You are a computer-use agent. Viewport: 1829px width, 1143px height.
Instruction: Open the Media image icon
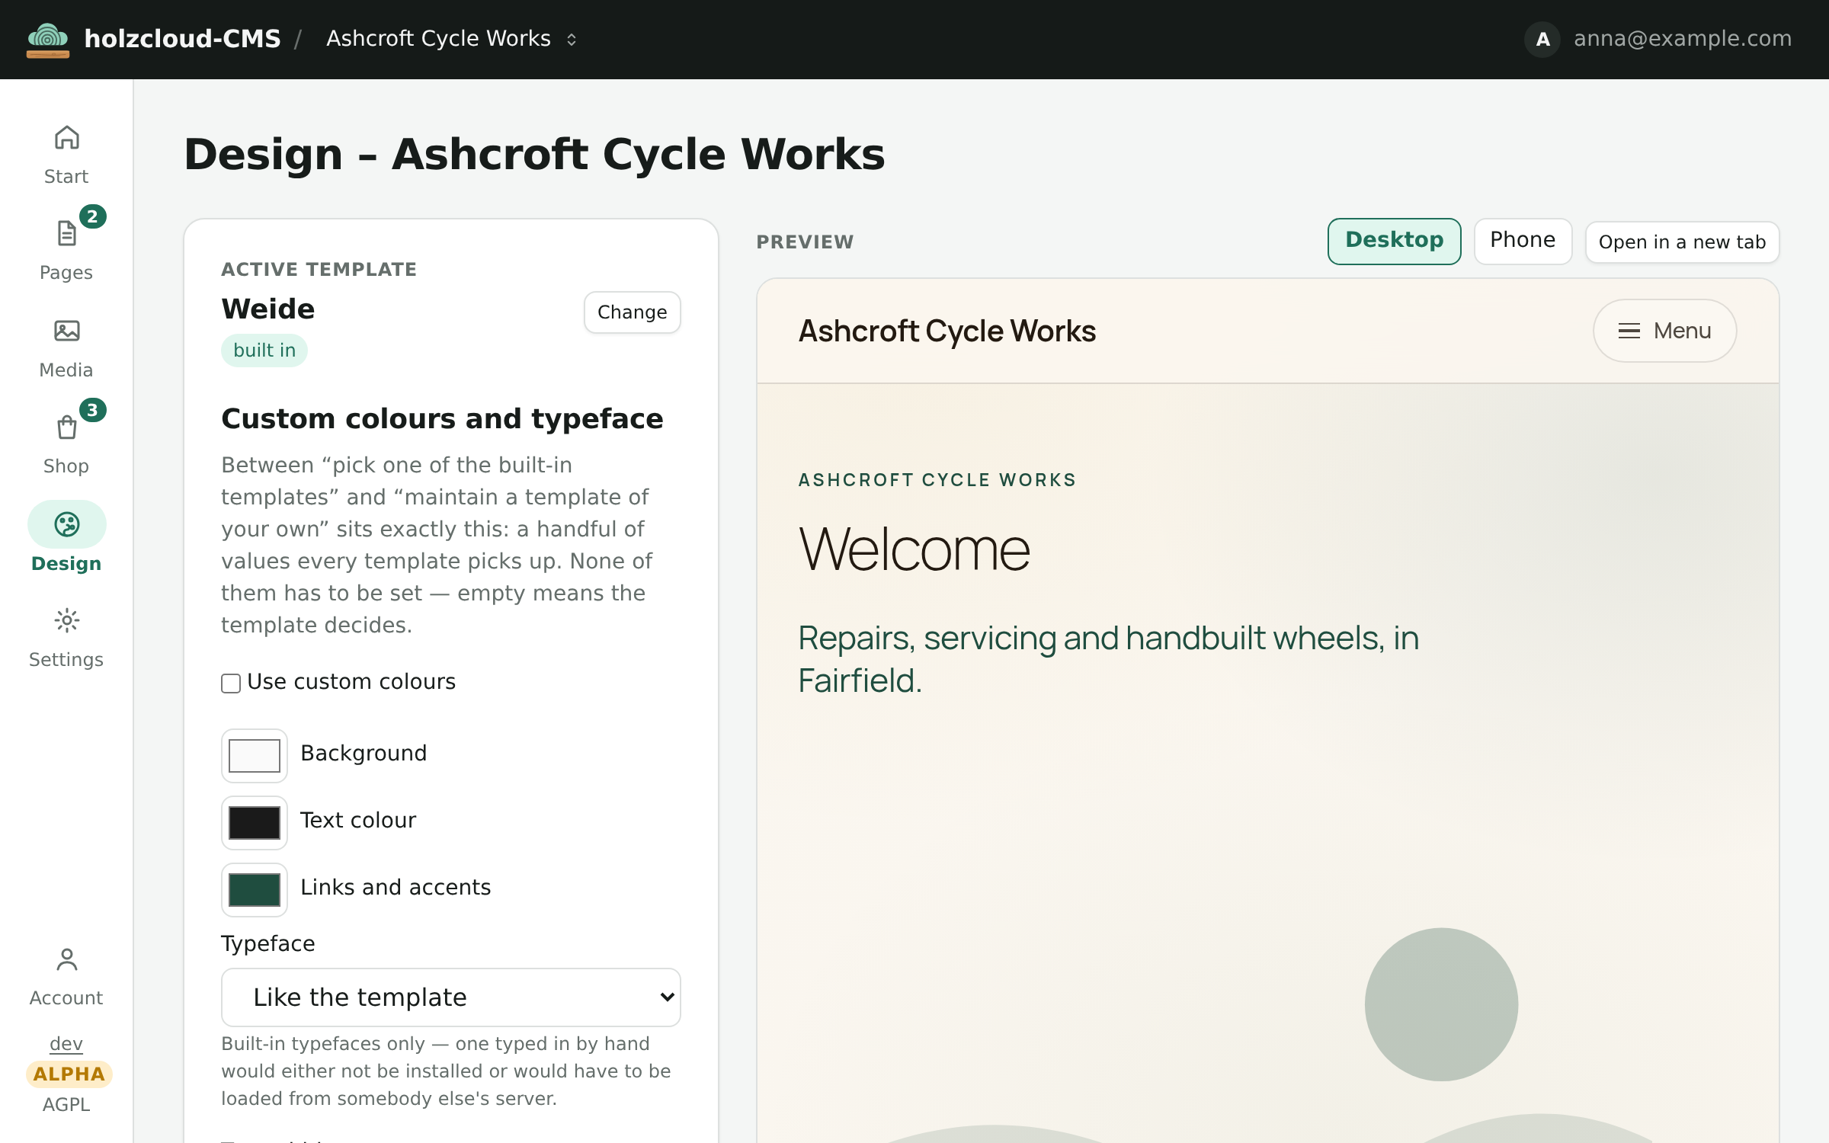[x=66, y=331]
